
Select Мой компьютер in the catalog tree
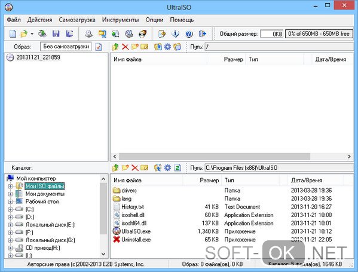(36, 178)
